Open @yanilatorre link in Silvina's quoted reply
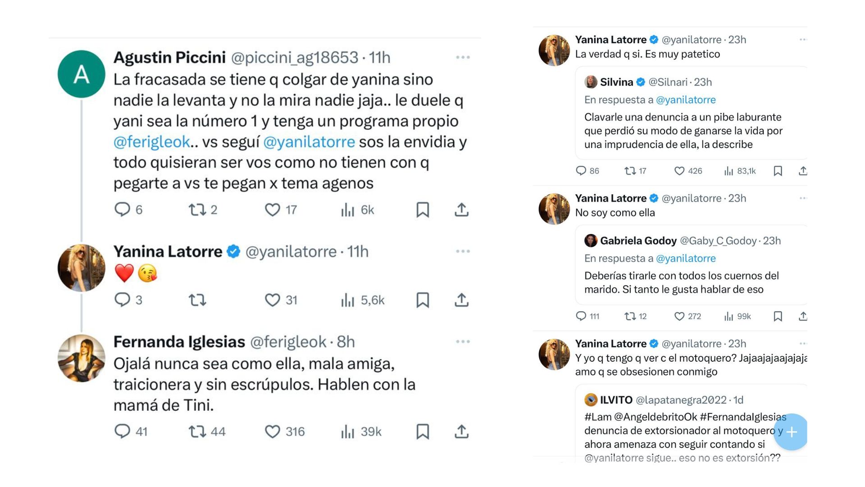865x487 pixels. (x=686, y=100)
